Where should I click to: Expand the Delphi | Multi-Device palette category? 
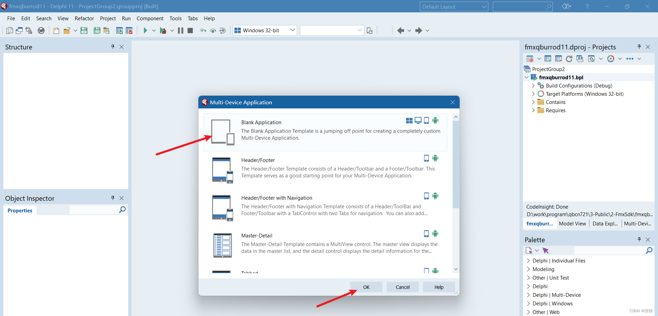[528, 295]
